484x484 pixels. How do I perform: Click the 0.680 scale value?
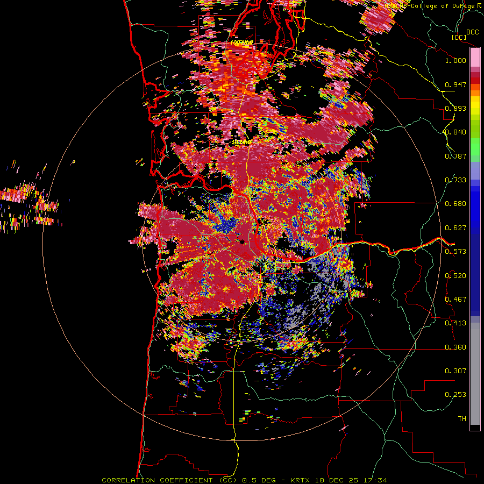click(x=455, y=204)
